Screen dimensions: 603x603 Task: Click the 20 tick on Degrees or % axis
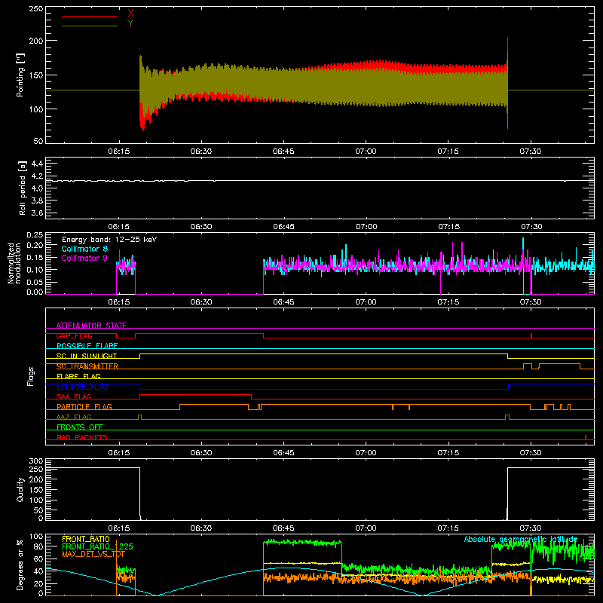pyautogui.click(x=38, y=583)
